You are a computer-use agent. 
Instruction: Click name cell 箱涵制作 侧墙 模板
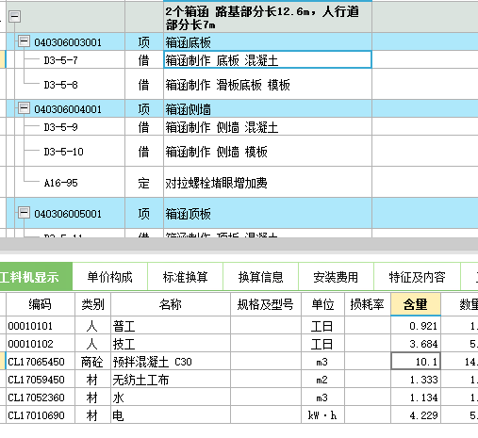(268, 152)
